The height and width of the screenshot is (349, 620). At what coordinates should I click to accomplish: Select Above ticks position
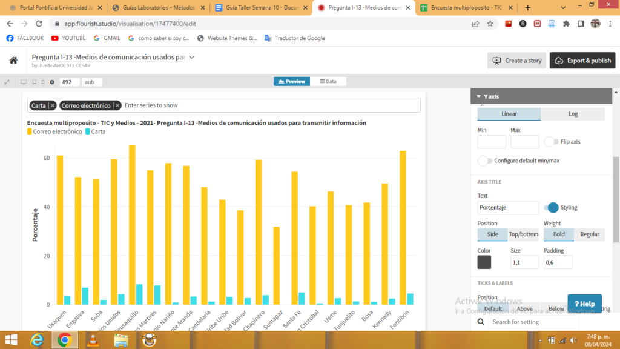point(524,308)
